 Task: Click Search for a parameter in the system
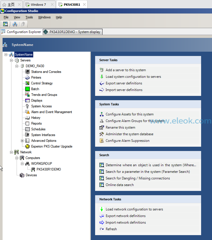point(148,172)
